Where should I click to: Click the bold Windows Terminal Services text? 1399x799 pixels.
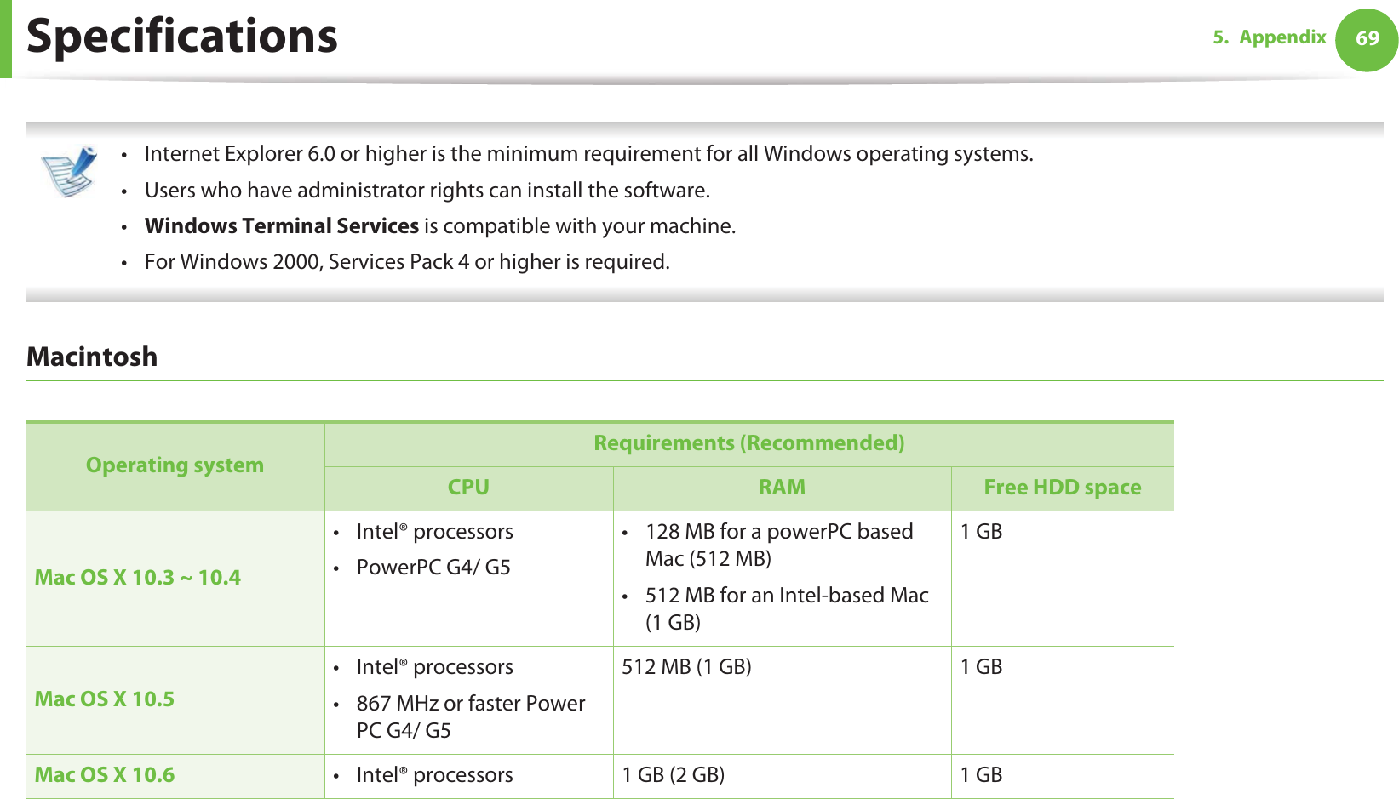[282, 226]
